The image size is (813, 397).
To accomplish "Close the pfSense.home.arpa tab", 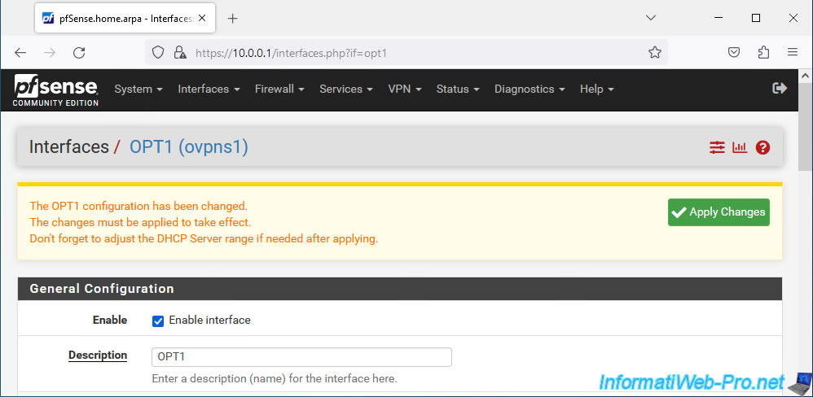I will [202, 18].
